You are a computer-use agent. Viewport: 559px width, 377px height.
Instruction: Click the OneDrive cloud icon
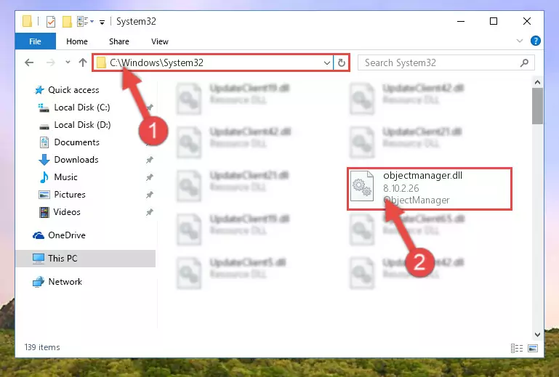pyautogui.click(x=38, y=235)
